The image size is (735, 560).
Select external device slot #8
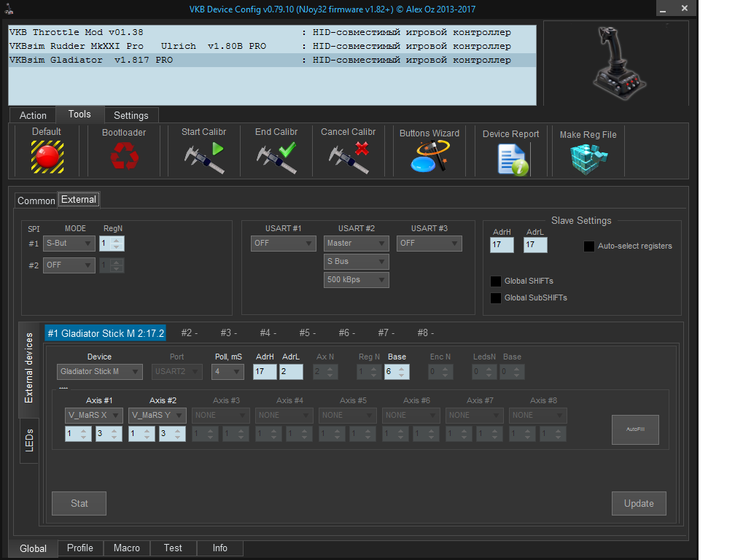[x=426, y=332]
